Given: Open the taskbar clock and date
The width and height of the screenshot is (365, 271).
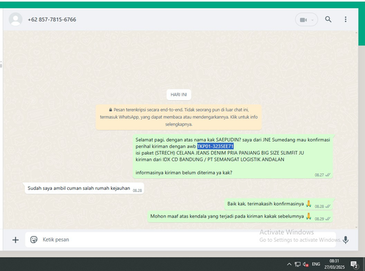Looking at the screenshot, I should pyautogui.click(x=334, y=264).
